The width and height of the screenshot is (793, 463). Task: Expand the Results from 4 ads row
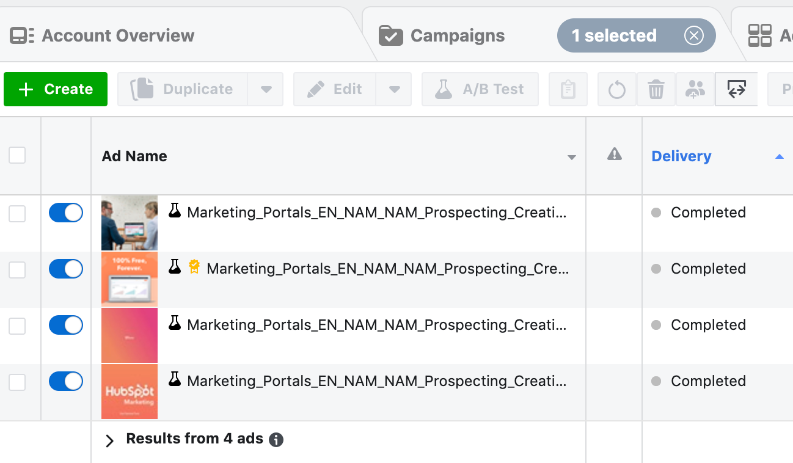tap(109, 440)
